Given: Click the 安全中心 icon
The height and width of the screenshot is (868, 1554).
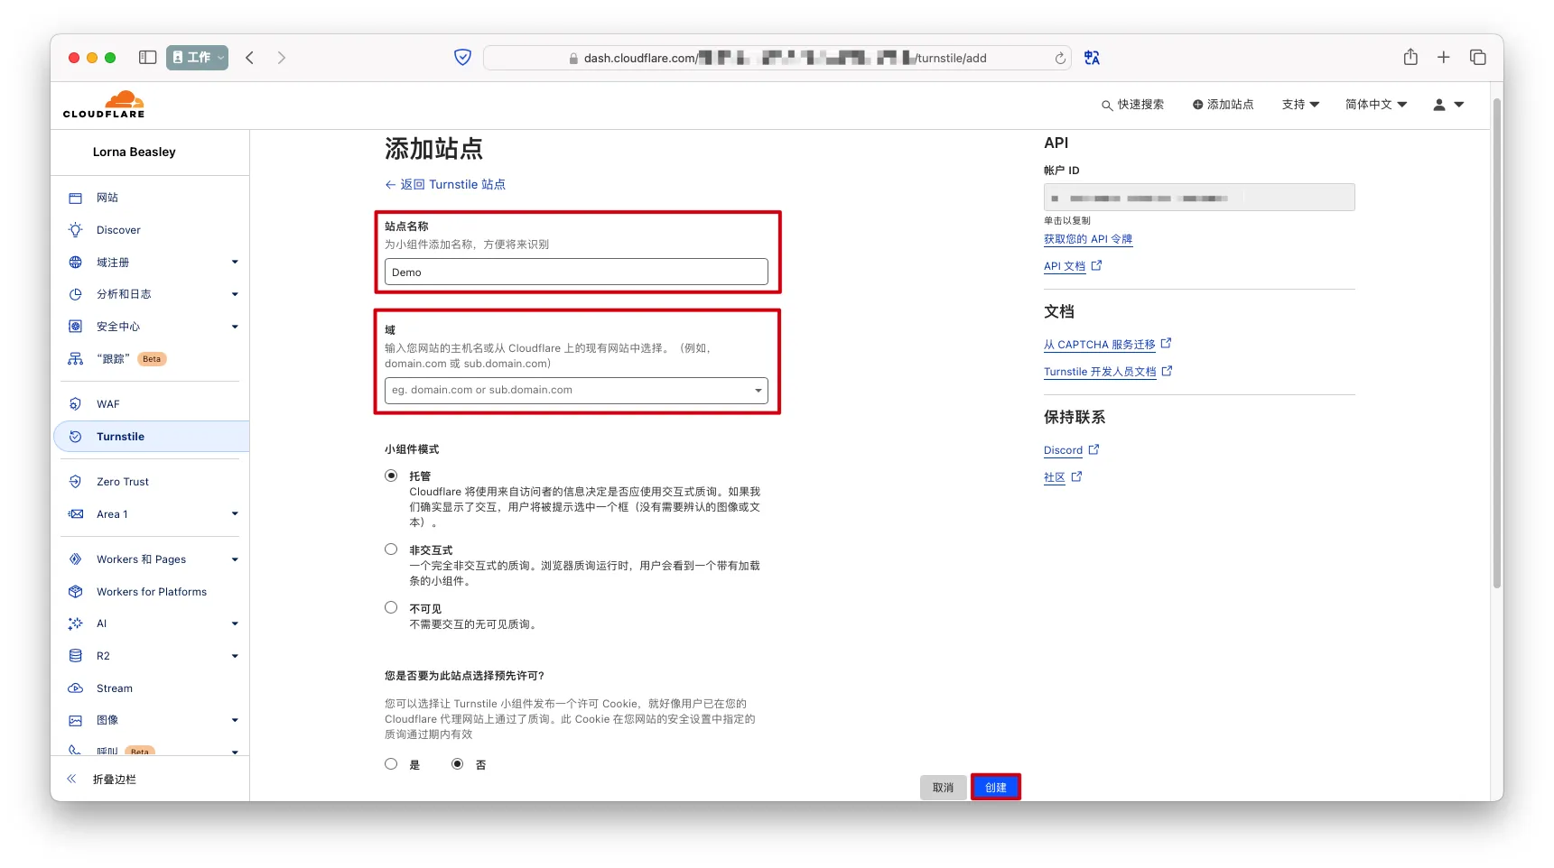Looking at the screenshot, I should 76,327.
